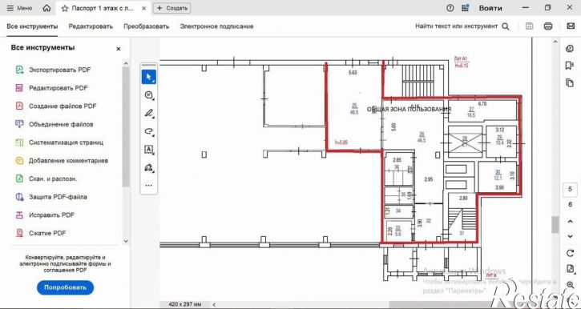Go to the Home icon
This screenshot has height=309, width=581.
coord(46,8)
